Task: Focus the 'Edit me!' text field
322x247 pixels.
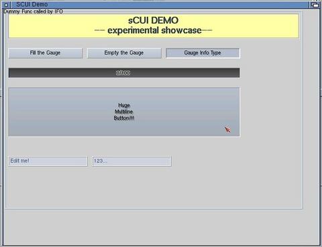Action: (x=48, y=161)
